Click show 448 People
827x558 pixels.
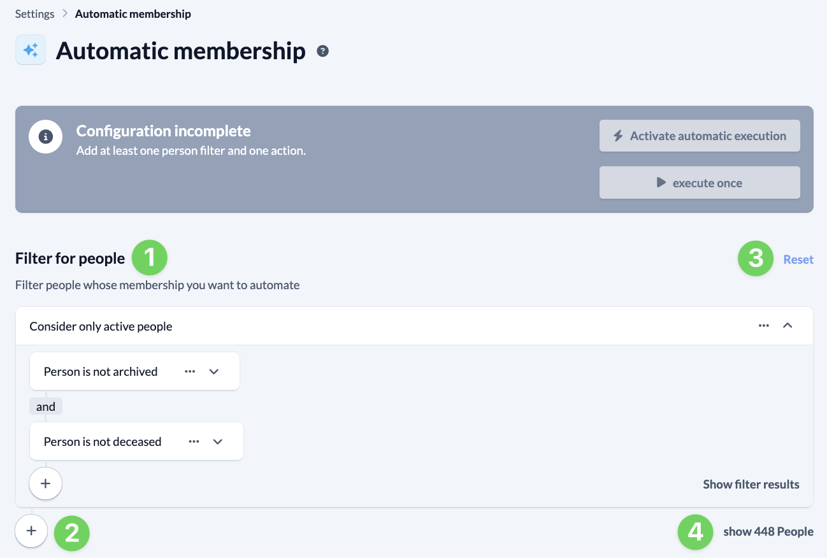(768, 531)
